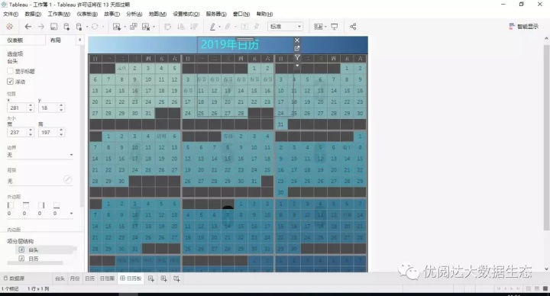The width and height of the screenshot is (550, 296).
Task: Click the height stepper next to 197
Action: (61, 133)
